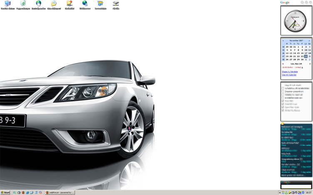Screen dimensions: 313x195
Task: Click the analog clock gadget
Action: (295, 21)
